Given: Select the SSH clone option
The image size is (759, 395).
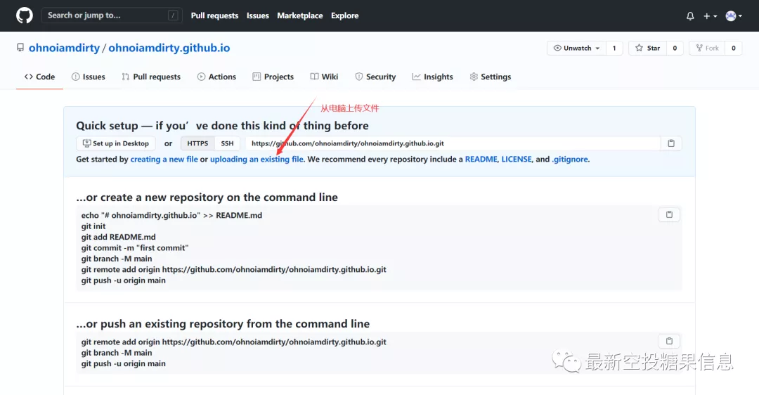Looking at the screenshot, I should [x=227, y=143].
